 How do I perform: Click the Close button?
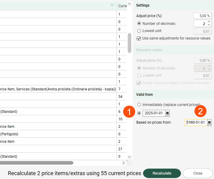[x=198, y=173]
